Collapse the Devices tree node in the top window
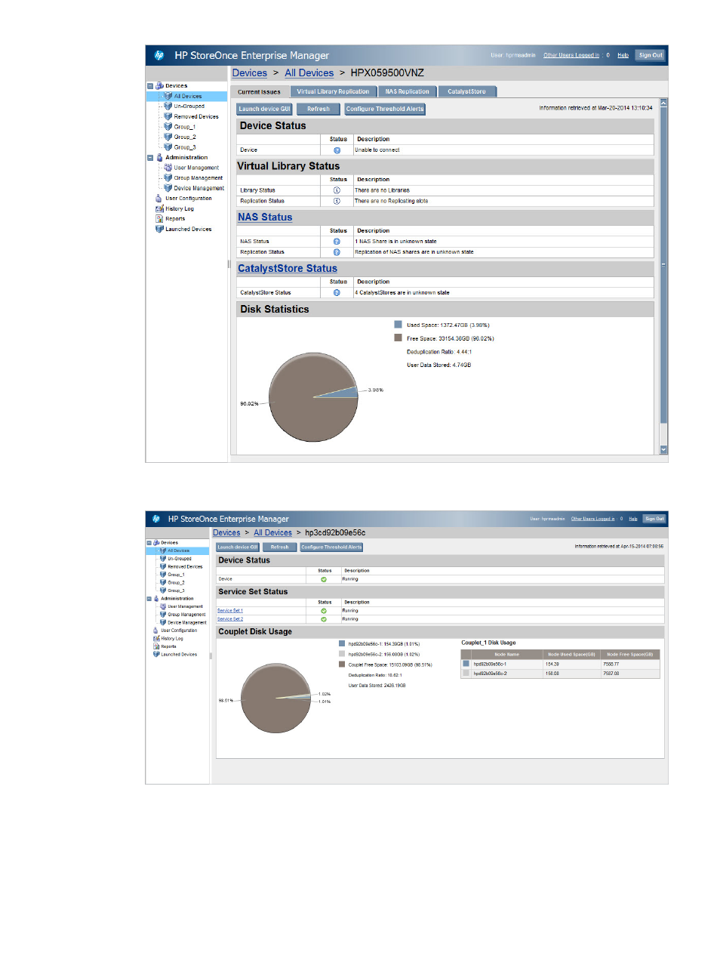Viewport: 720px width, 959px height. pyautogui.click(x=150, y=86)
